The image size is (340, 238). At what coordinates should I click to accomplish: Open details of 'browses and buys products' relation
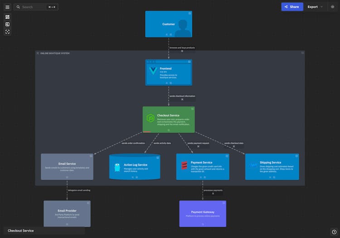(182, 51)
